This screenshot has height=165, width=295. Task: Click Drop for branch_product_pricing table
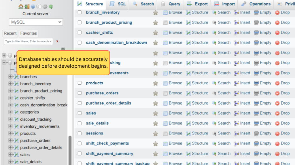(282, 22)
